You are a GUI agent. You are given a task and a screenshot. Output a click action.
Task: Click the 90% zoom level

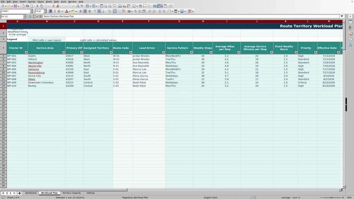point(349,198)
